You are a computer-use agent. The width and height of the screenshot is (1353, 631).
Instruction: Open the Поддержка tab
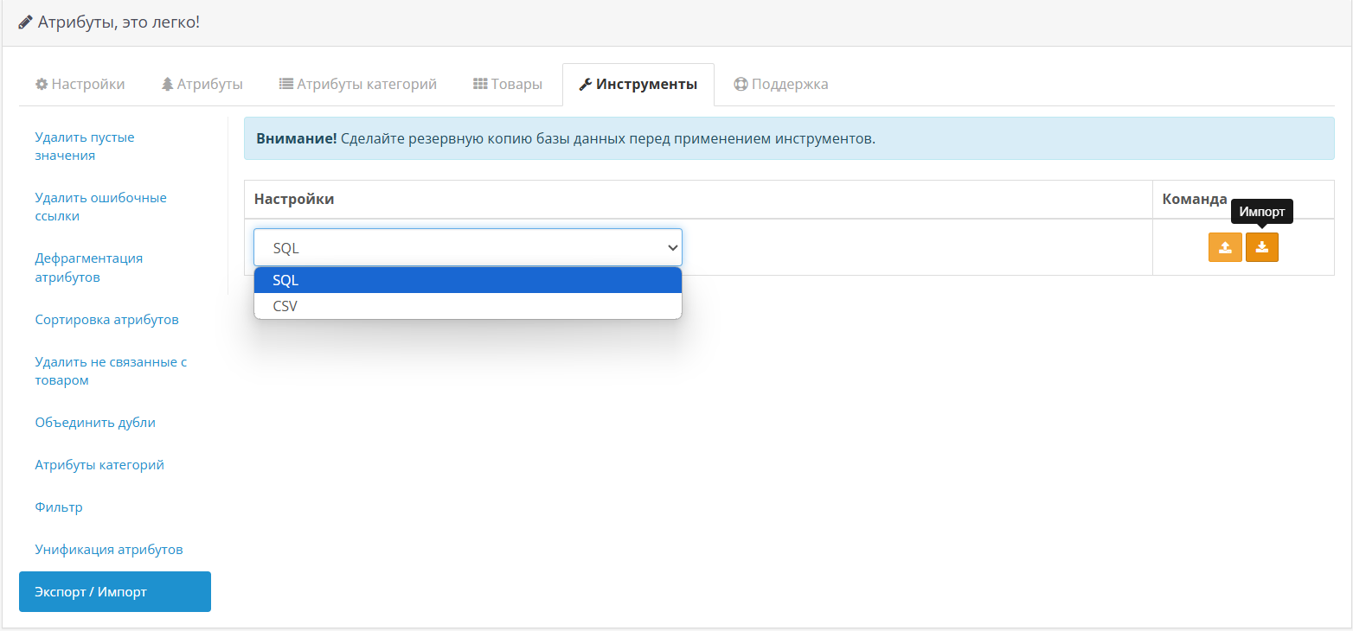point(781,85)
